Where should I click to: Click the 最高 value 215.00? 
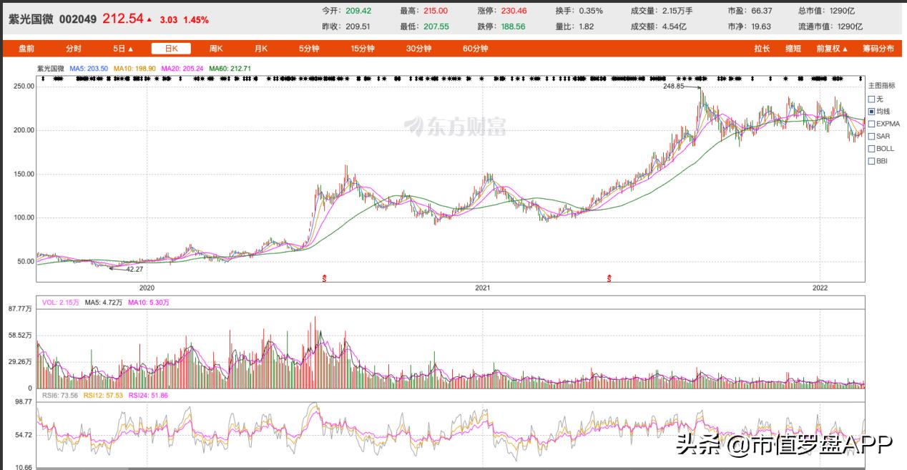click(x=434, y=11)
